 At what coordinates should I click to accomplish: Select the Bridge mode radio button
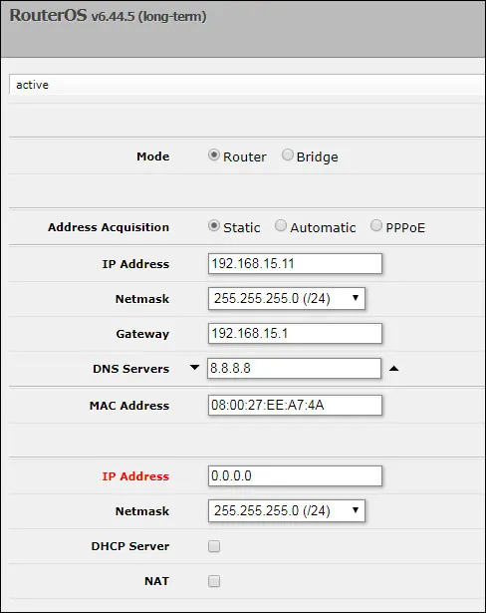(287, 155)
